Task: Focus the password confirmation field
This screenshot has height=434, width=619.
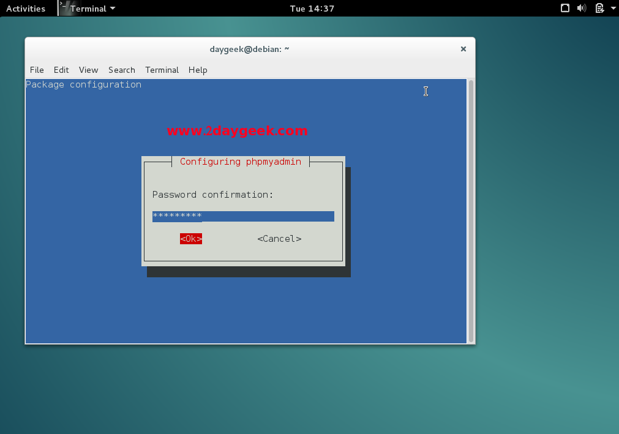Action: click(243, 216)
